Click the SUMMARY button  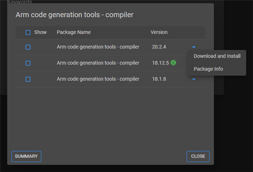click(x=26, y=156)
